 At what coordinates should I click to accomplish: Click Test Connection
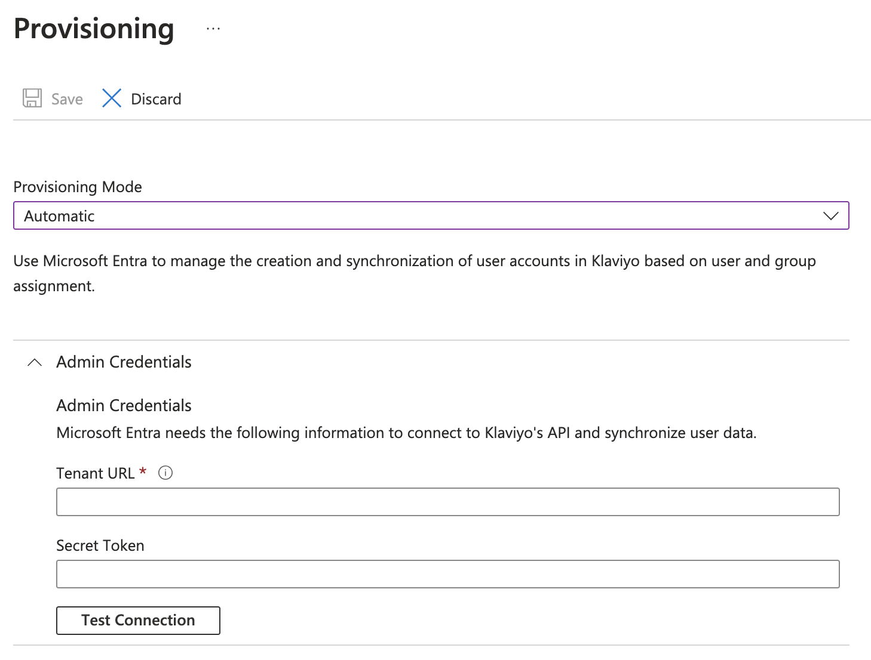click(x=138, y=620)
